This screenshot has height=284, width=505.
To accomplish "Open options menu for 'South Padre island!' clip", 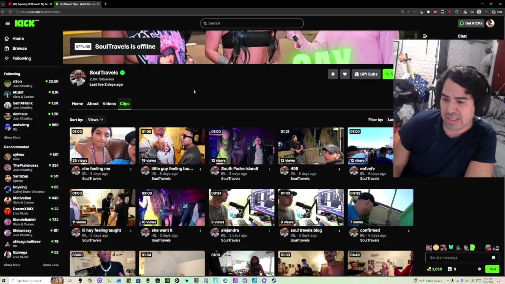I will point(270,169).
